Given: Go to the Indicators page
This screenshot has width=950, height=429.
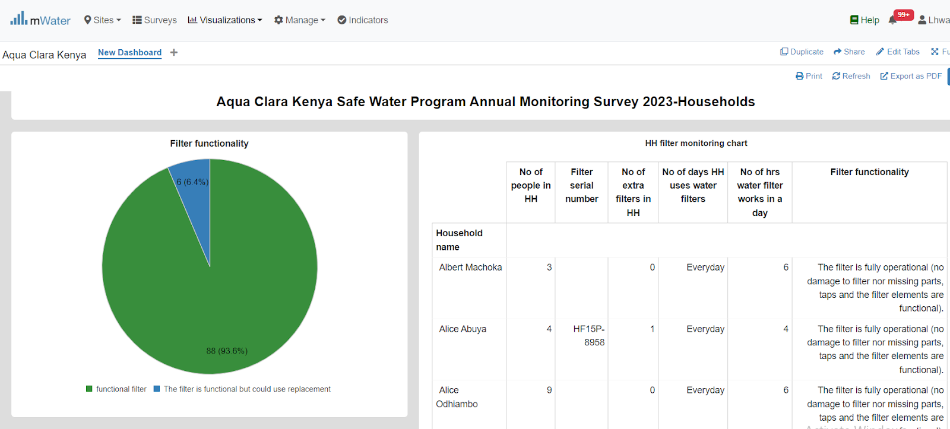Looking at the screenshot, I should coord(363,20).
